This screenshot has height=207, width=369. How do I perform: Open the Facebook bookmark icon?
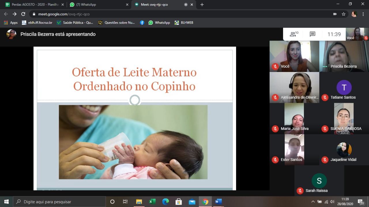click(x=142, y=22)
